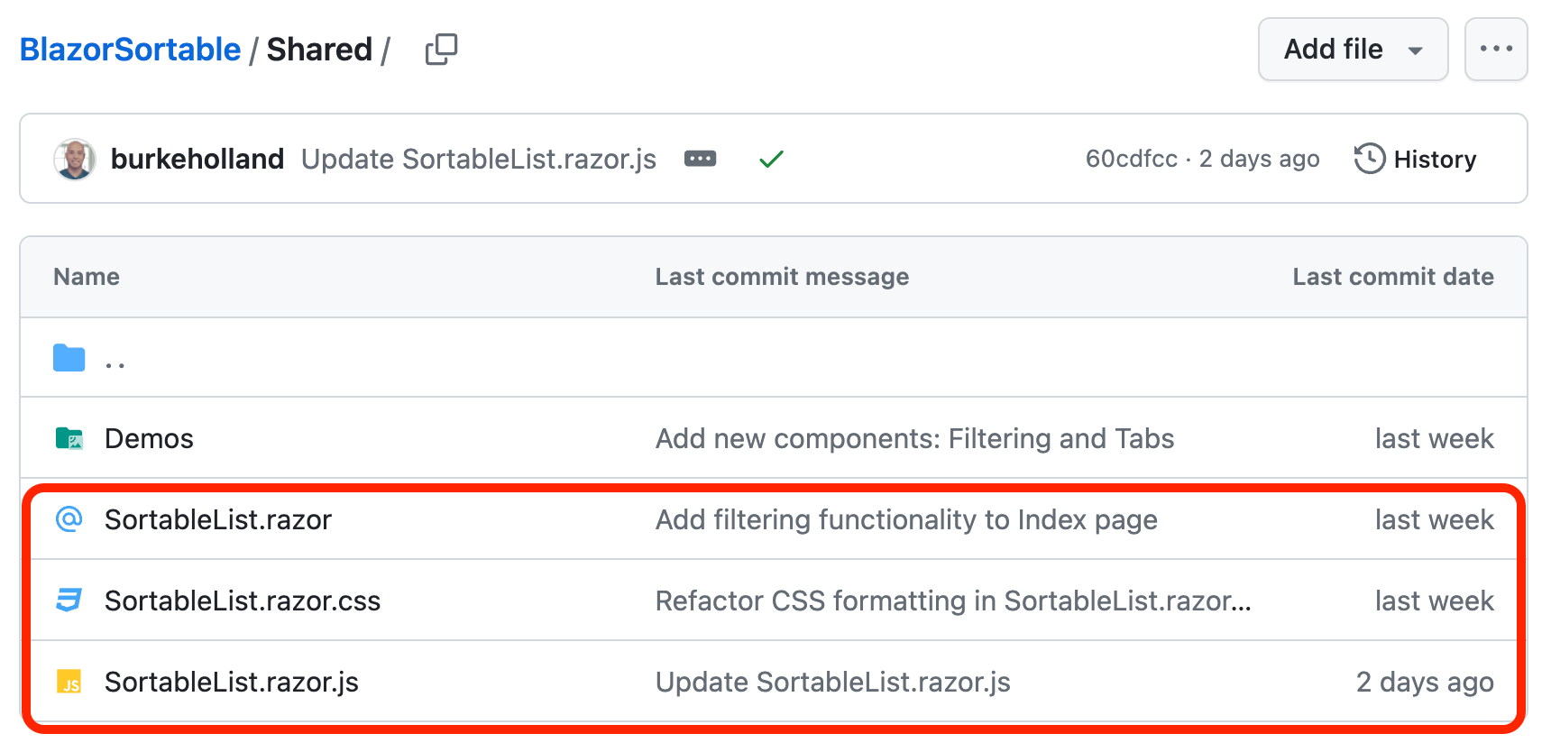Go to BlazorSortable repository root
The height and width of the screenshot is (752, 1551).
[x=131, y=50]
